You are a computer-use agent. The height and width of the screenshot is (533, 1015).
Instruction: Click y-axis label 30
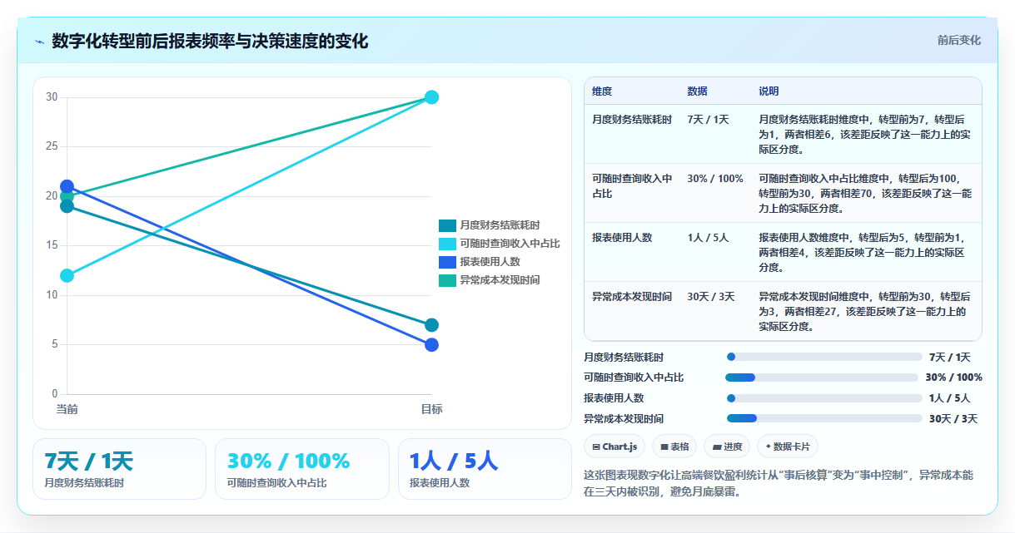[x=52, y=97]
